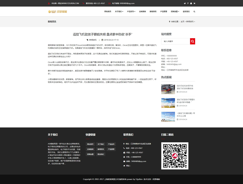Open the 《遥控飞机模拟器》 hot news link
Viewport: 243px width, 184px height.
coord(186,114)
